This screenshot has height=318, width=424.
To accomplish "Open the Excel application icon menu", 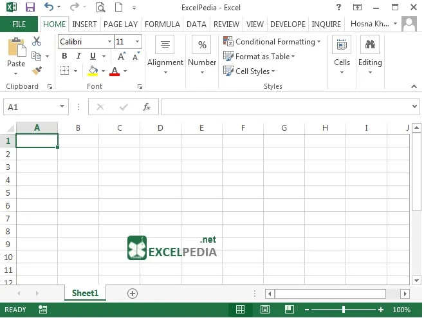I will (11, 7).
